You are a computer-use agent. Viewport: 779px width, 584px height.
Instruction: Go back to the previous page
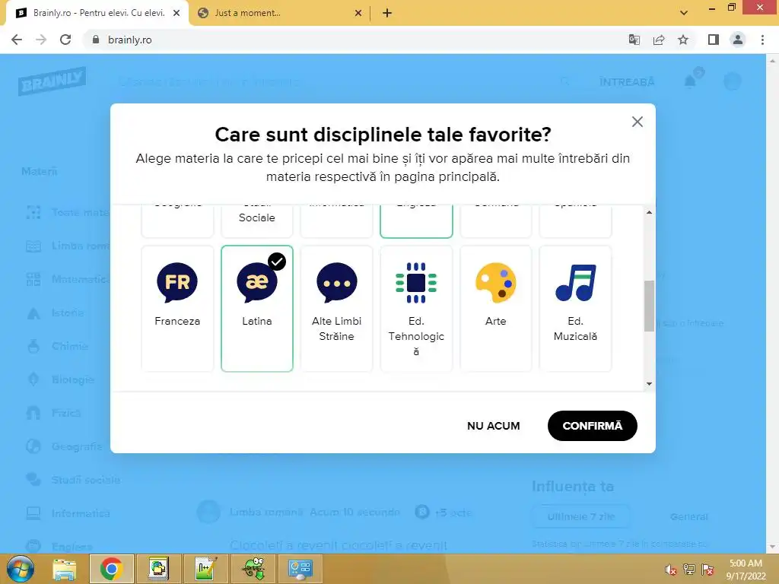pos(17,40)
